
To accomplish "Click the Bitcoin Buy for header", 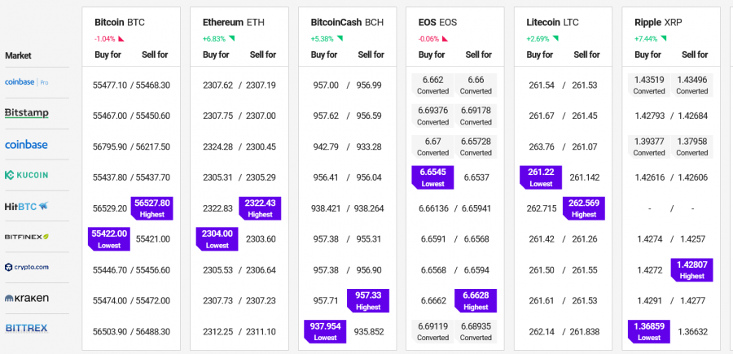I will pos(108,55).
